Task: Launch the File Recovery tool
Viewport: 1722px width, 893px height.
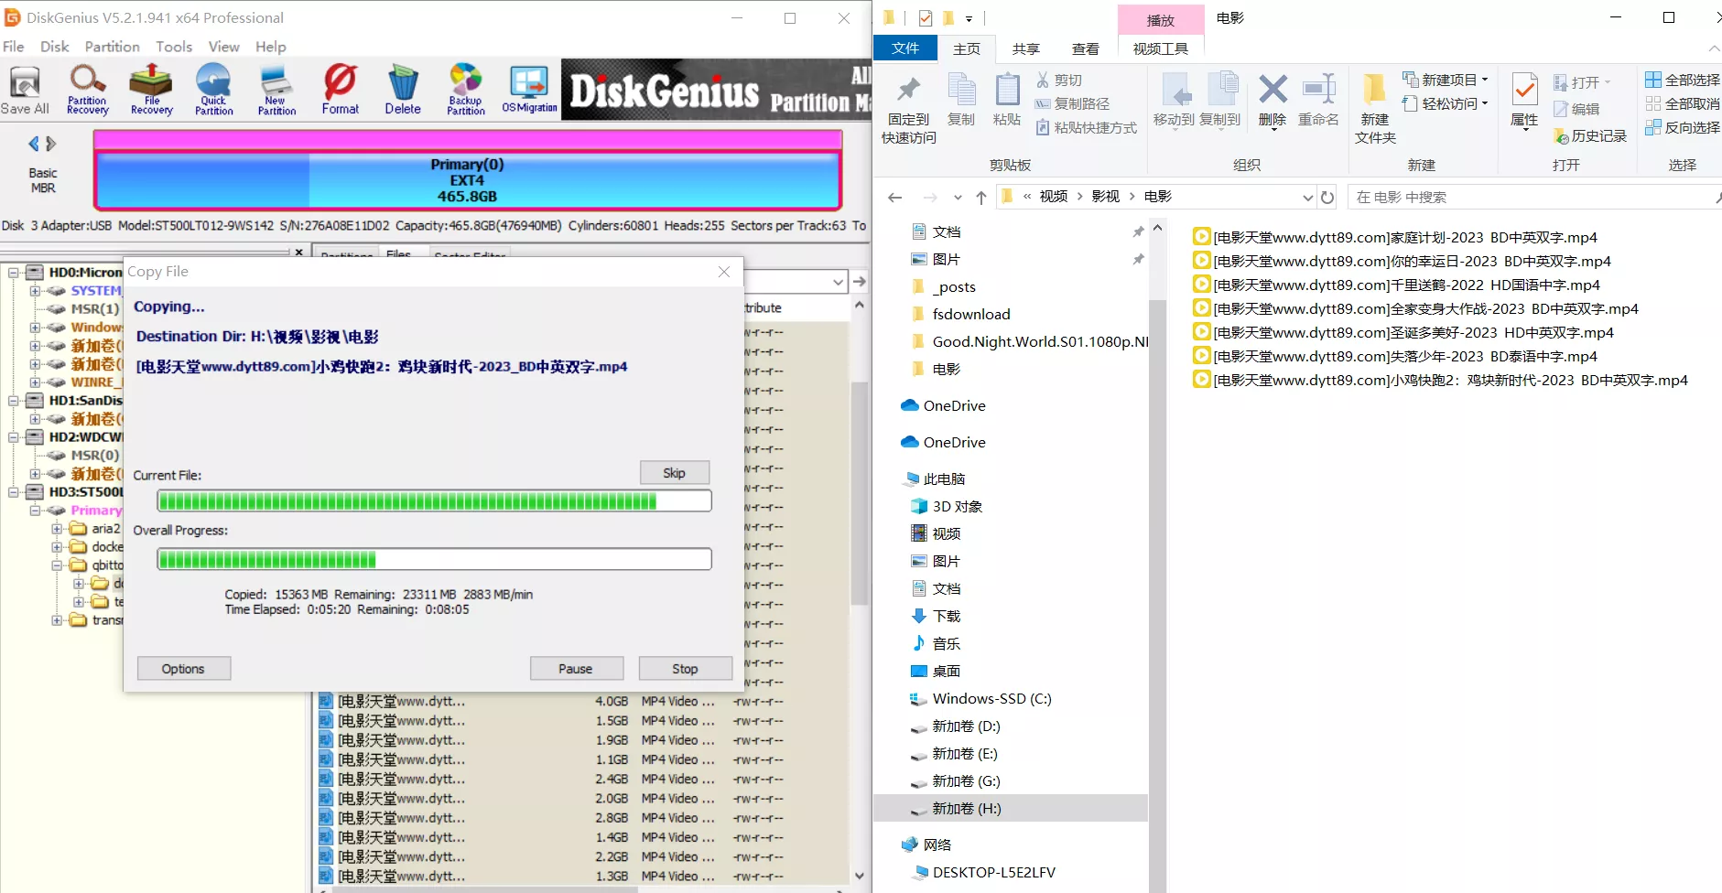Action: pyautogui.click(x=151, y=91)
